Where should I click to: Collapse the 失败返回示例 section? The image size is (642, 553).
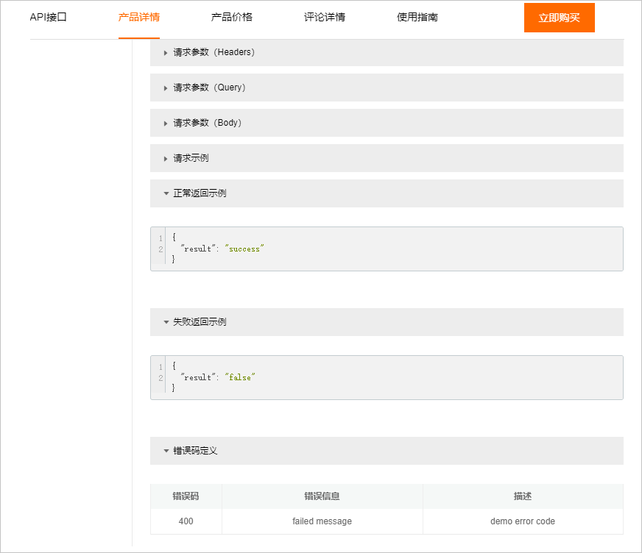(x=387, y=322)
